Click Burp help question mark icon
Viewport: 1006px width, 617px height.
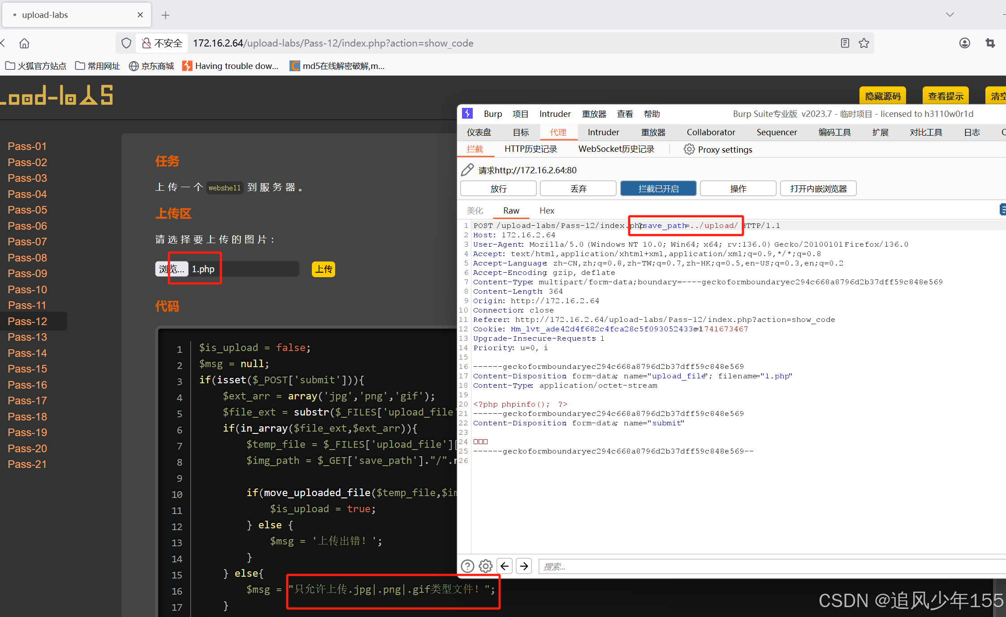coord(467,566)
